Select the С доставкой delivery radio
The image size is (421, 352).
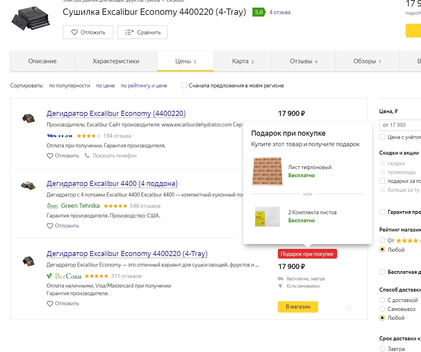(382, 300)
